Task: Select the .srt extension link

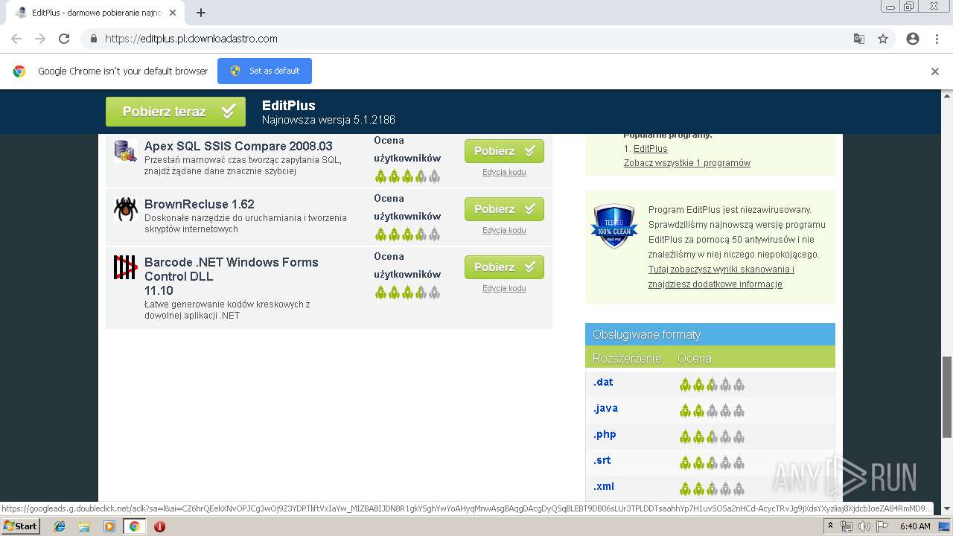Action: [602, 460]
